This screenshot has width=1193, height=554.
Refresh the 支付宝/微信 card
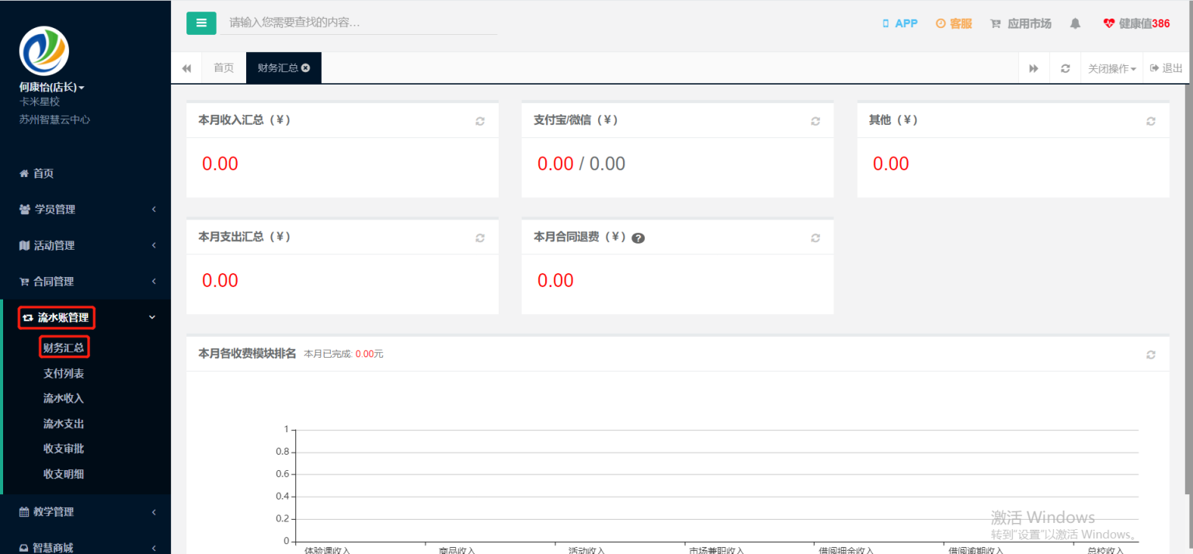(816, 121)
